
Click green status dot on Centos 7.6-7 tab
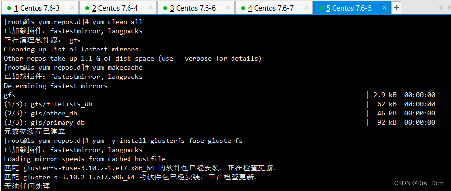pyautogui.click(x=243, y=8)
